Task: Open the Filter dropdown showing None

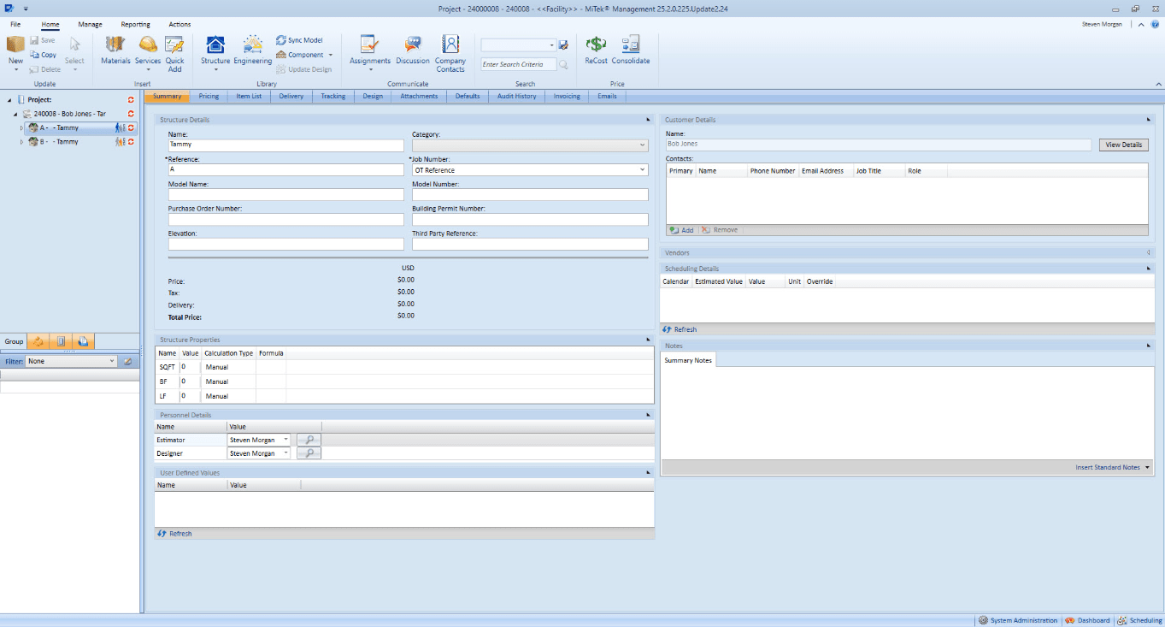Action: 112,361
